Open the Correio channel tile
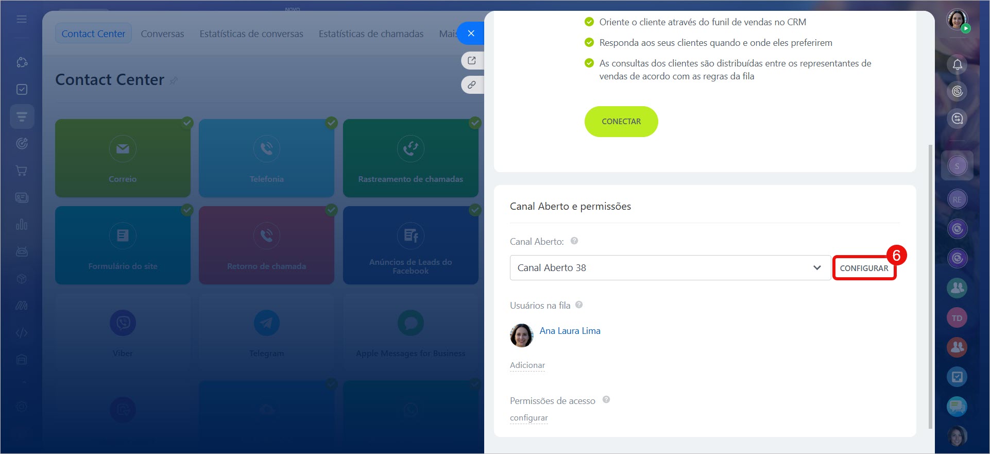The height and width of the screenshot is (454, 990). (123, 158)
